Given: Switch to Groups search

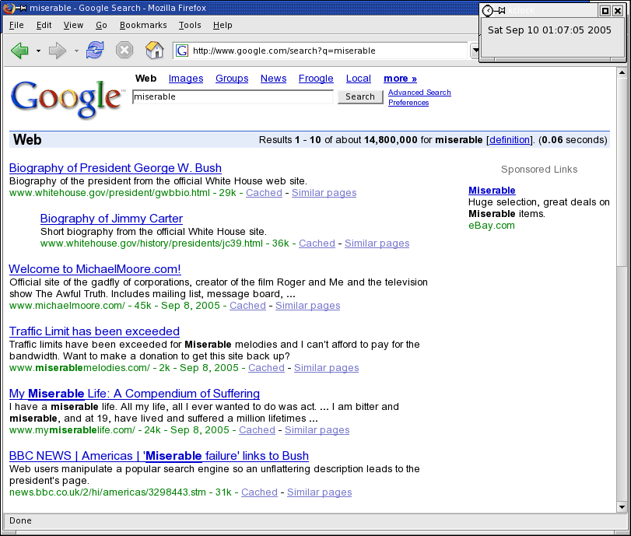Looking at the screenshot, I should [232, 79].
